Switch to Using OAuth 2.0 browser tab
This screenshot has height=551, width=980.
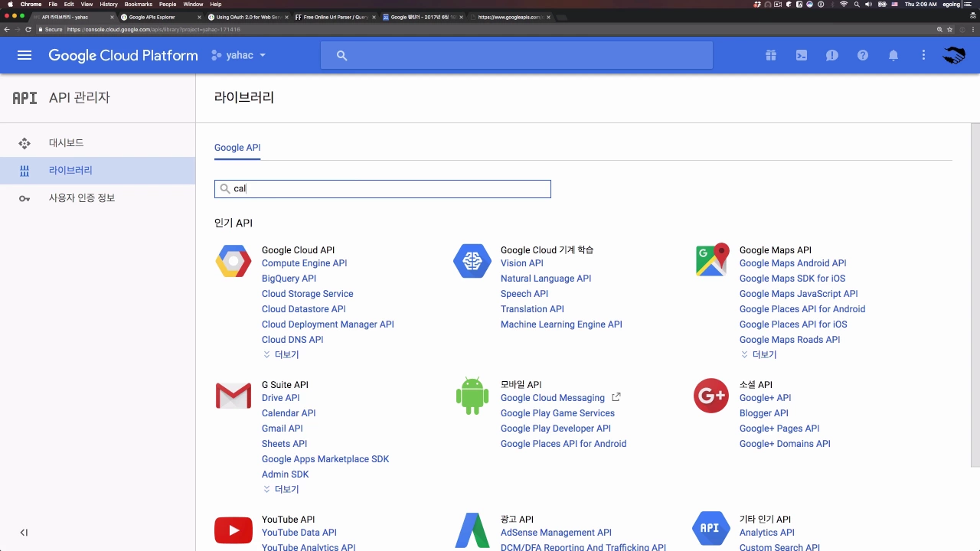(x=248, y=17)
